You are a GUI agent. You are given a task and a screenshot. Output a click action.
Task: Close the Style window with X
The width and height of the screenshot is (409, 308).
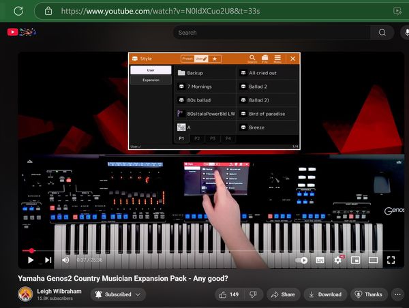click(292, 59)
